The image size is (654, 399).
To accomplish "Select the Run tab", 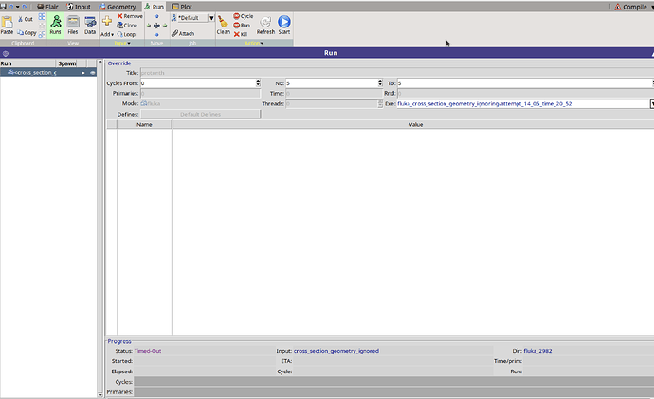I will tap(154, 7).
